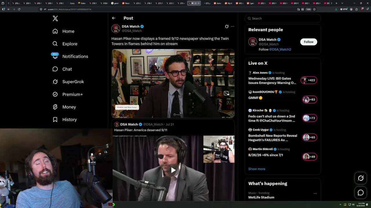Select SuperGrok in the sidebar
This screenshot has height=208, width=371.
[68, 82]
